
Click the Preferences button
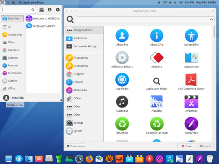coord(76,146)
